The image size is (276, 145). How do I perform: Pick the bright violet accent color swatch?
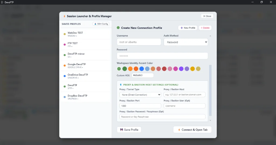coord(181,69)
